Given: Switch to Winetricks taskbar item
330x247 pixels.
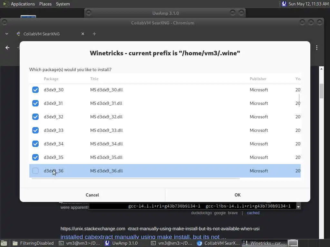Looking at the screenshot, I should pos(264,243).
